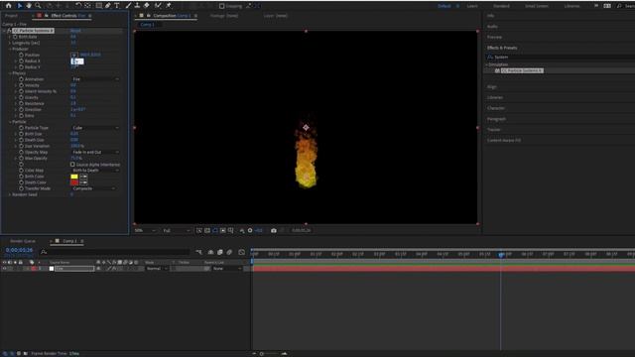Image resolution: width=635 pixels, height=357 pixels.
Task: Check Source Alpha Inheritance
Action: (72, 165)
